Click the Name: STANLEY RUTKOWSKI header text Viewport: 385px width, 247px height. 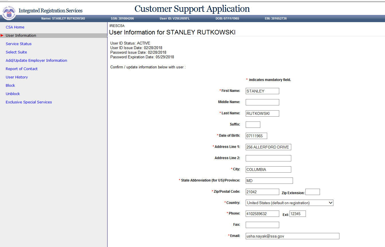[63, 18]
